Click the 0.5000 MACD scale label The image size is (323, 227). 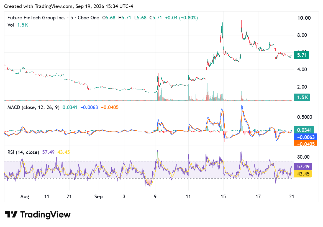pos(304,117)
